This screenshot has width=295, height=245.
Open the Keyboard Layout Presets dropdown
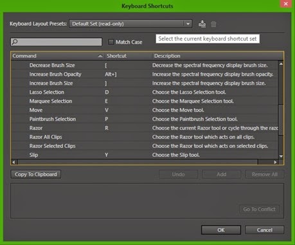(x=130, y=24)
